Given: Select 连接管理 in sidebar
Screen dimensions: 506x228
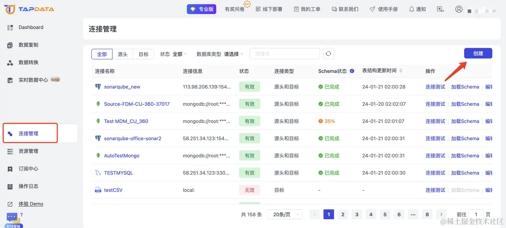Looking at the screenshot, I should tap(28, 134).
